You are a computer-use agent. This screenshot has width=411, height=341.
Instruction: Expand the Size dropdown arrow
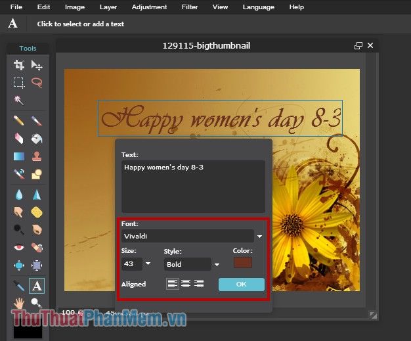tap(148, 263)
